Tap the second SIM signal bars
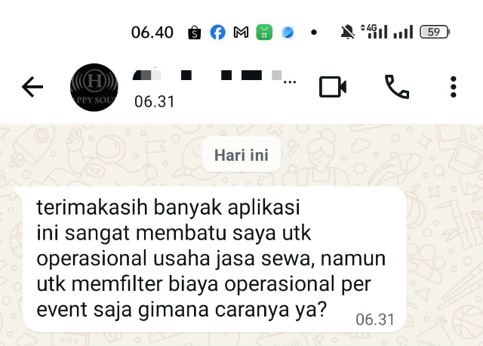Viewport: 483px width, 346px height. 403,32
